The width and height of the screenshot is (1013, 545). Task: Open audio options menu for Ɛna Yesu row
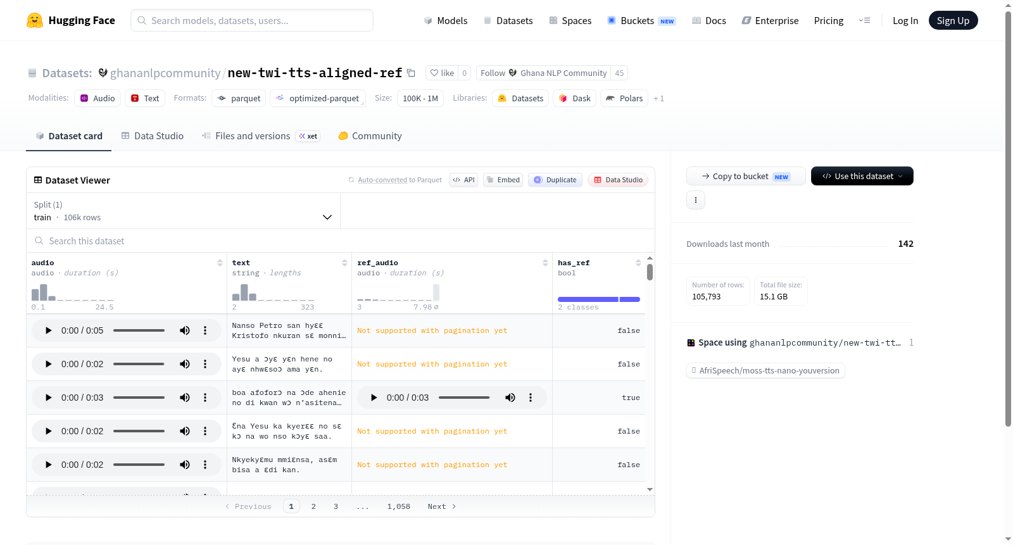[205, 431]
